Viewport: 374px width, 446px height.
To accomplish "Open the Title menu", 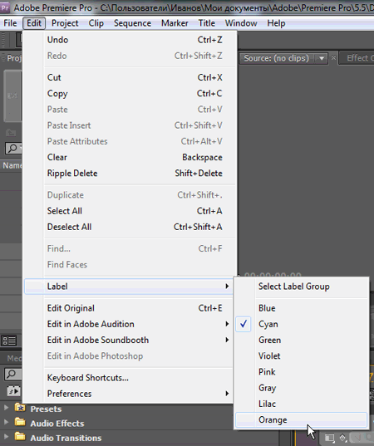I will click(207, 23).
